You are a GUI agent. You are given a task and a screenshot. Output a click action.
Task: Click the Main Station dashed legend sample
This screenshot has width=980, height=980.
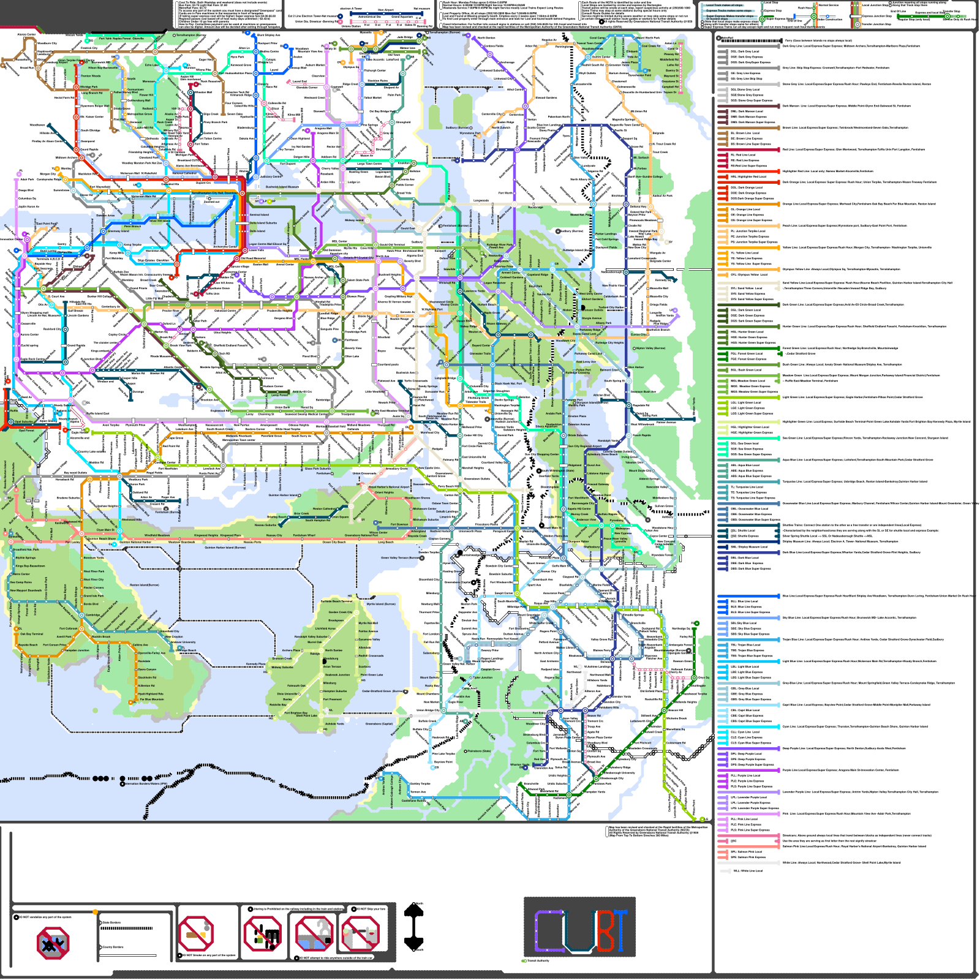point(126,928)
